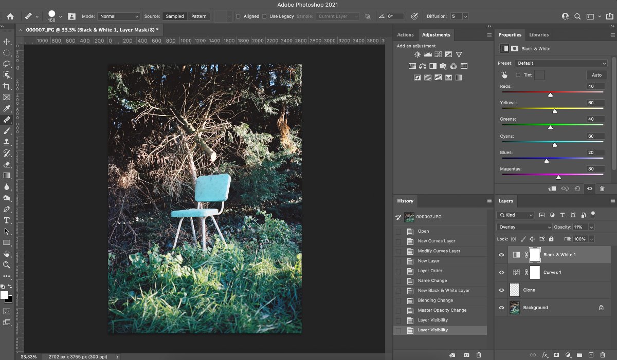The width and height of the screenshot is (617, 360).
Task: Open the Blending Mode dropdown in Layers panel
Action: pos(523,226)
